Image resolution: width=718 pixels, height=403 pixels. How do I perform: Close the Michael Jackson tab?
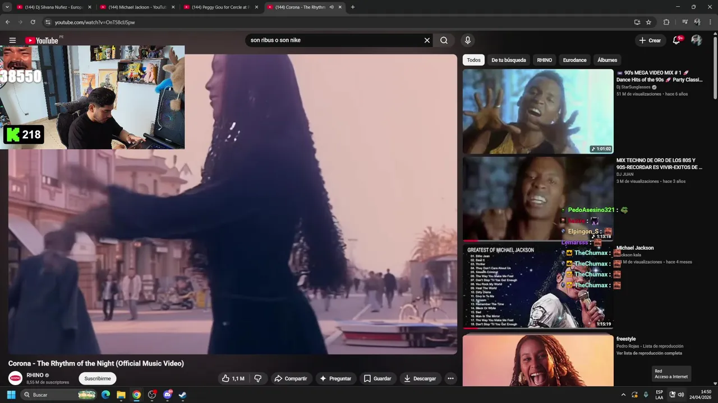pyautogui.click(x=173, y=7)
